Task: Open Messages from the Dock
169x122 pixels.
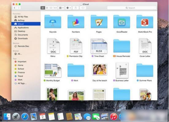Action: [87, 117]
